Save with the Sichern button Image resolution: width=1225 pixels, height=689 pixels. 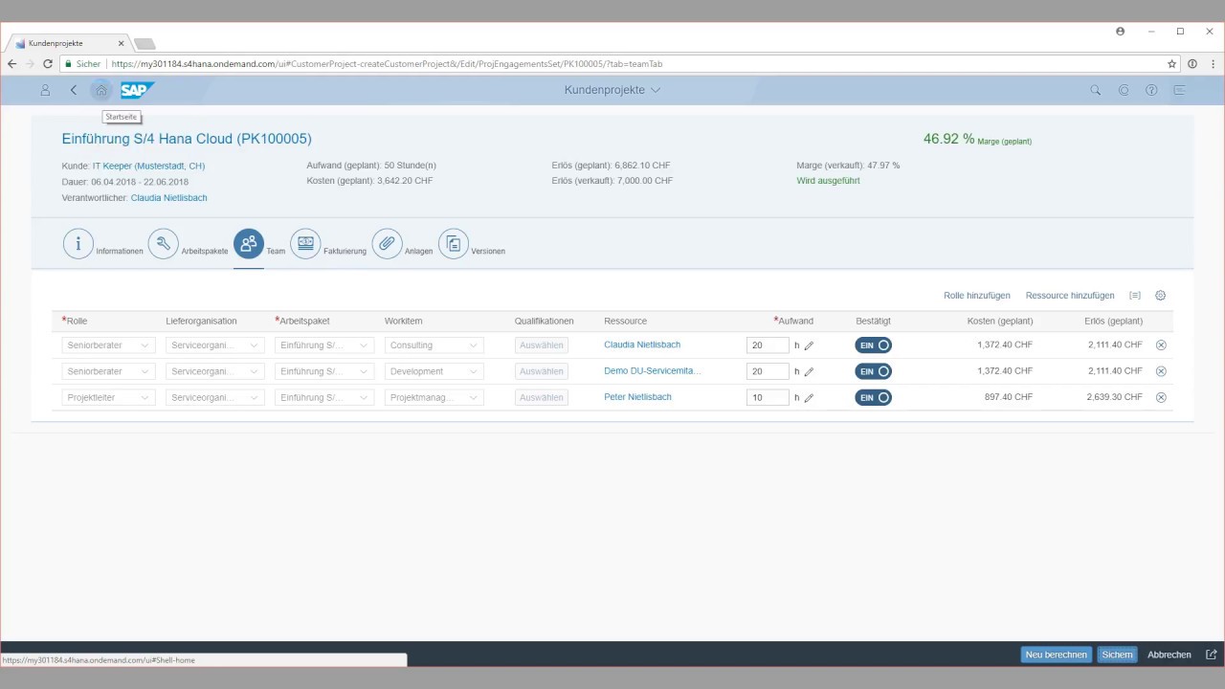[1117, 655]
